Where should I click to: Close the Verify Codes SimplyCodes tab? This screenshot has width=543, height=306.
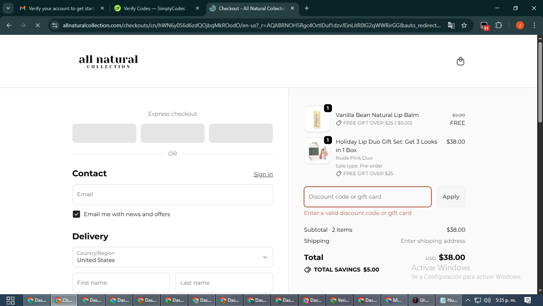(197, 8)
